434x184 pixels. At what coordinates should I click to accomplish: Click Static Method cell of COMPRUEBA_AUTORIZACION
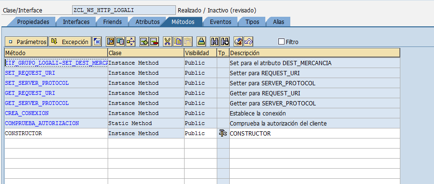tap(146, 123)
